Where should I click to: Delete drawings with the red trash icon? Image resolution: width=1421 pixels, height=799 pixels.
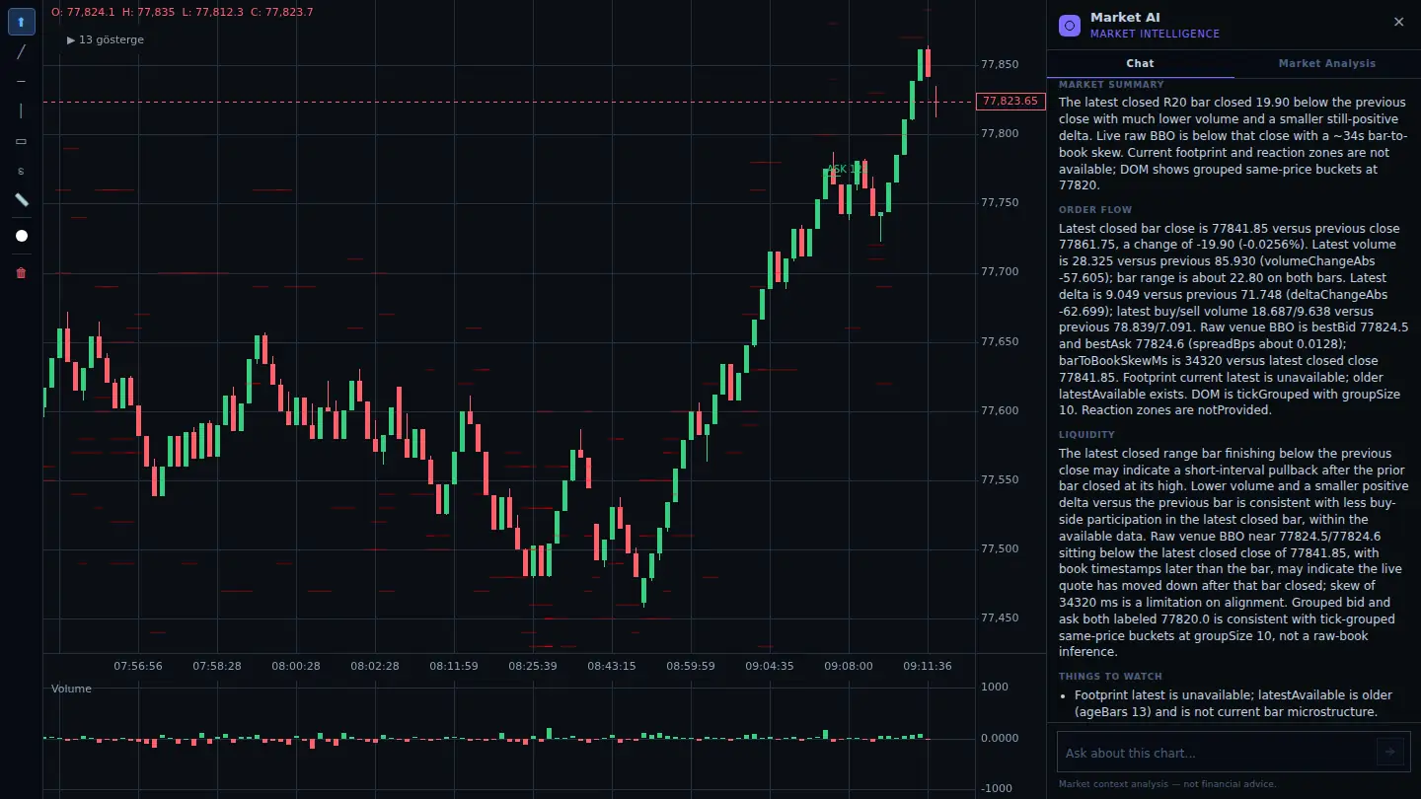pyautogui.click(x=22, y=273)
